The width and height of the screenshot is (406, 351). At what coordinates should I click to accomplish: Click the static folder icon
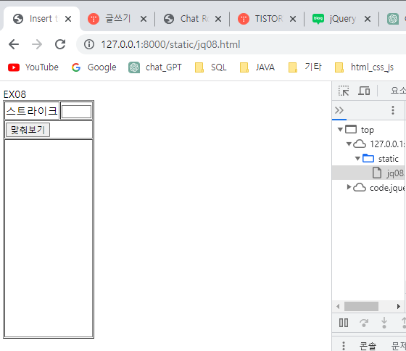click(x=368, y=158)
